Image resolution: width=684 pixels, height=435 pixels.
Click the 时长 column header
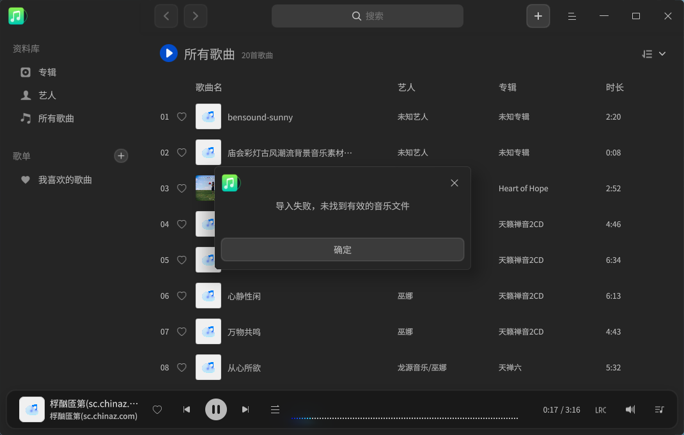(x=614, y=88)
